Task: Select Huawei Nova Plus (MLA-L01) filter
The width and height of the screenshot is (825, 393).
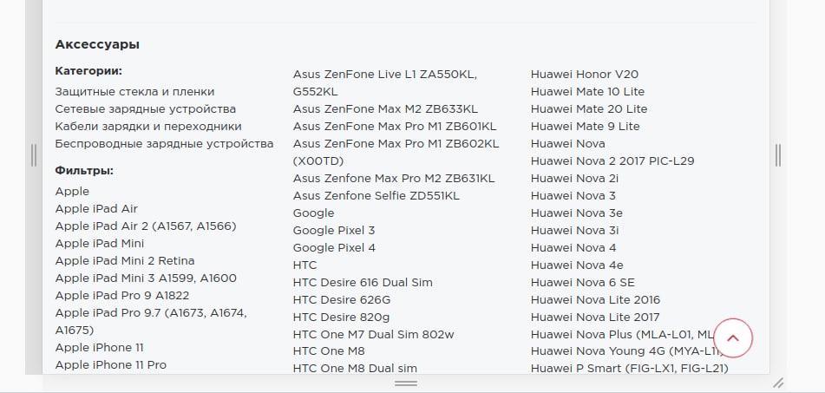Action: (x=622, y=335)
